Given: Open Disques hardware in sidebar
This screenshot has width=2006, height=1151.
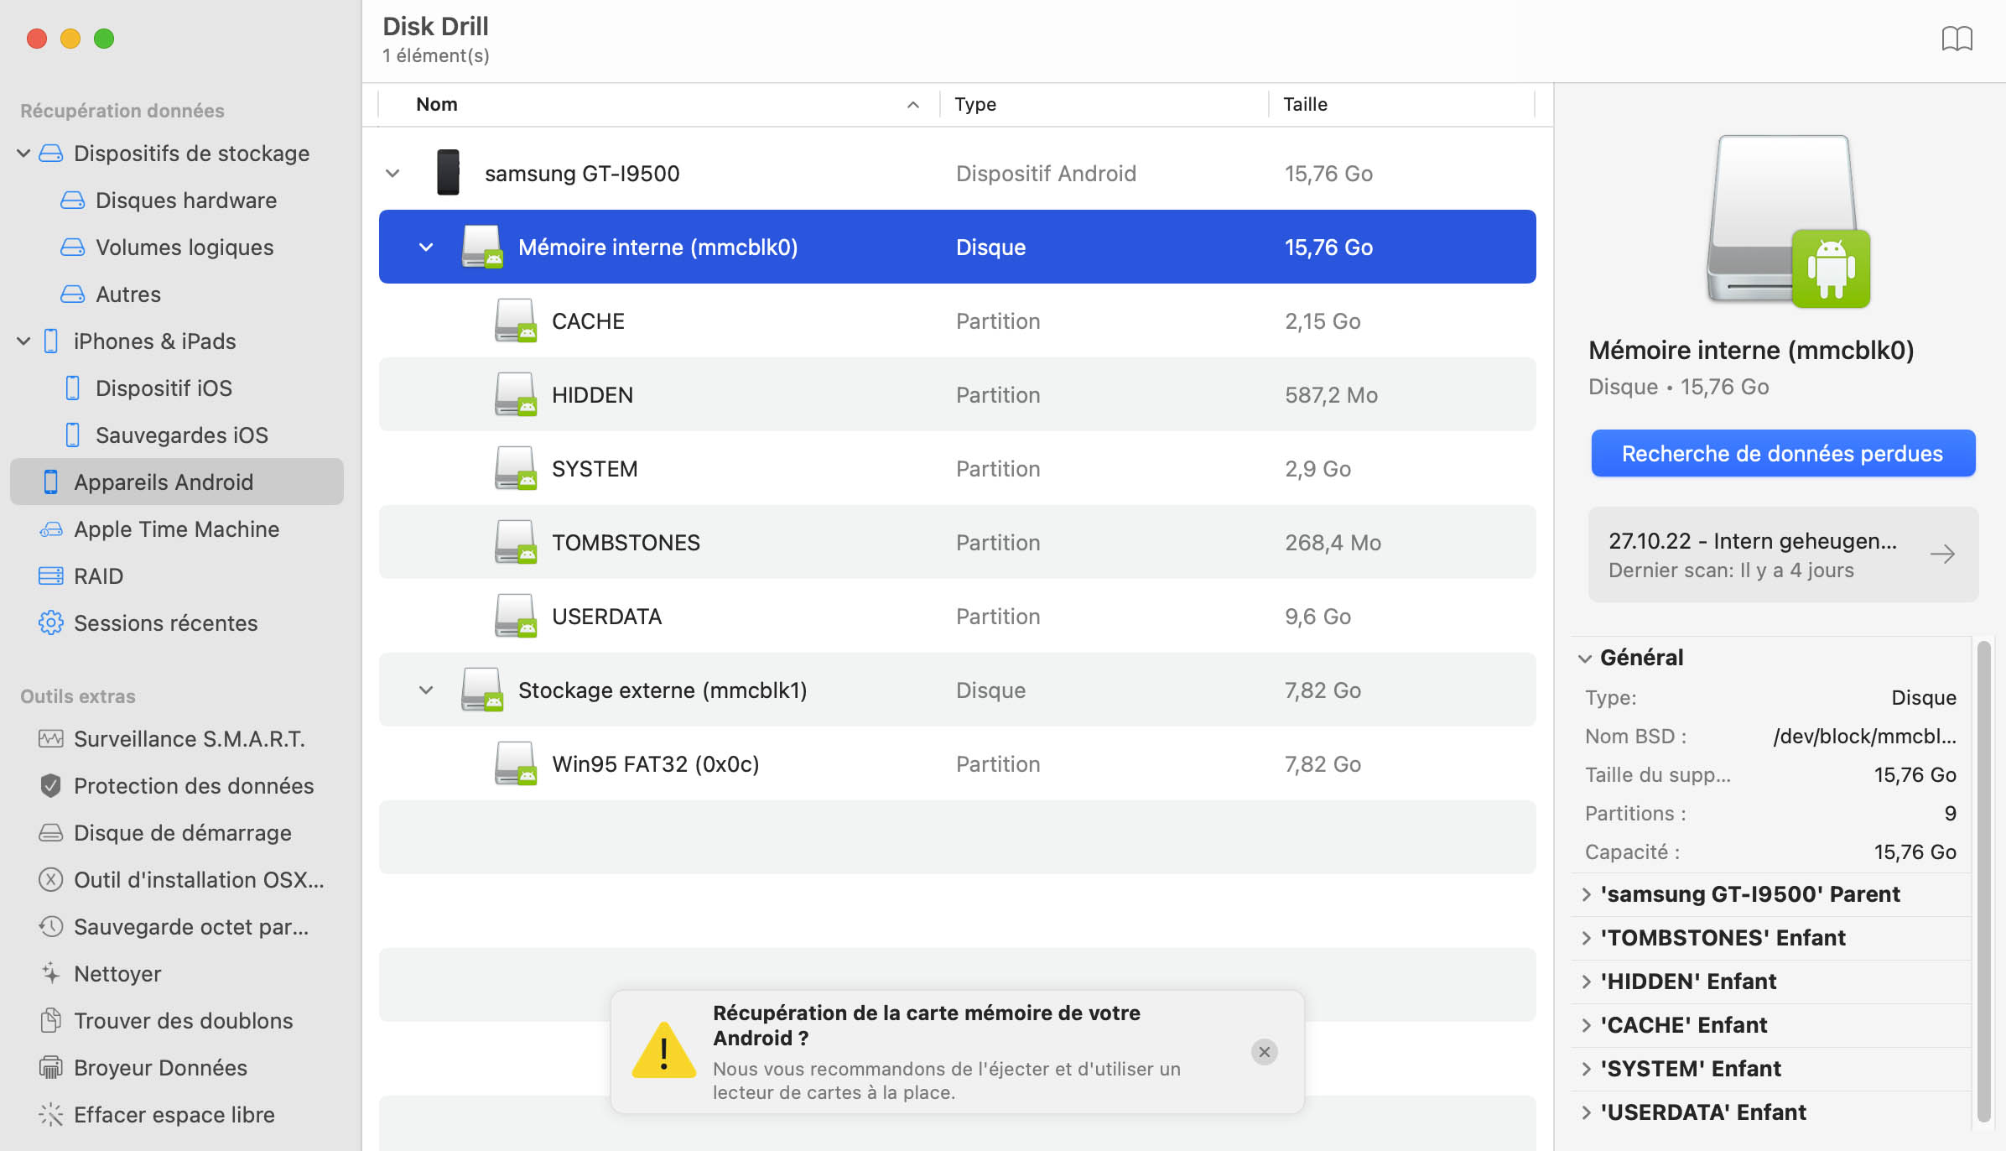Looking at the screenshot, I should pos(177,200).
